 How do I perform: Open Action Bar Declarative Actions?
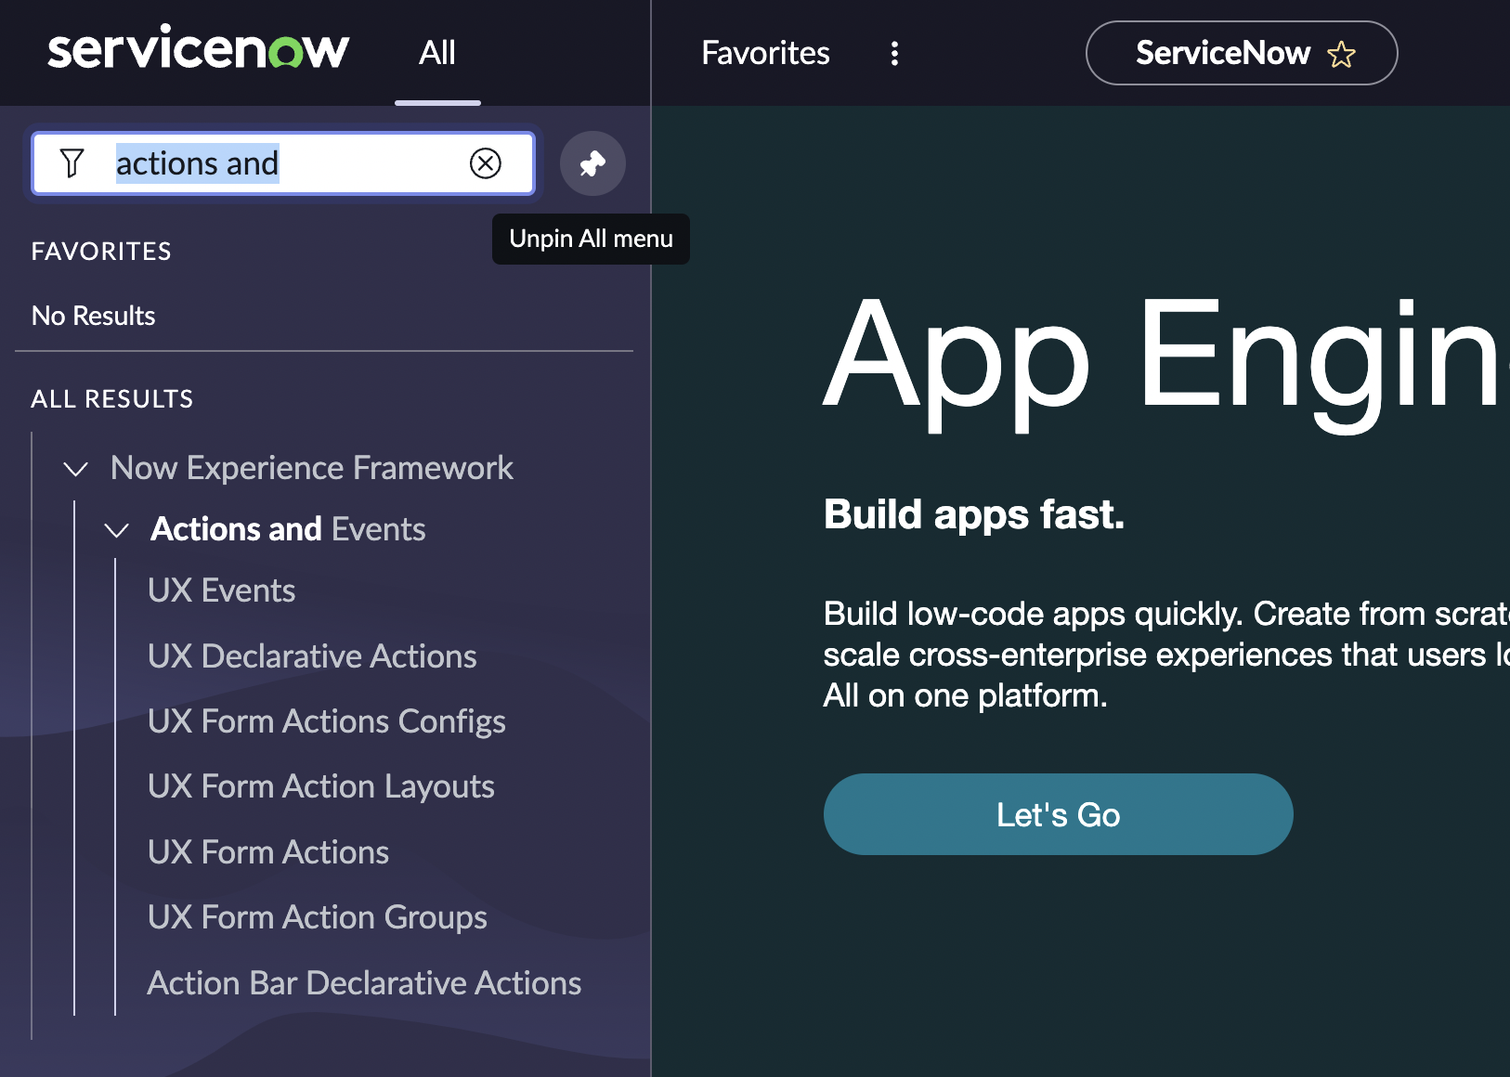point(364,983)
